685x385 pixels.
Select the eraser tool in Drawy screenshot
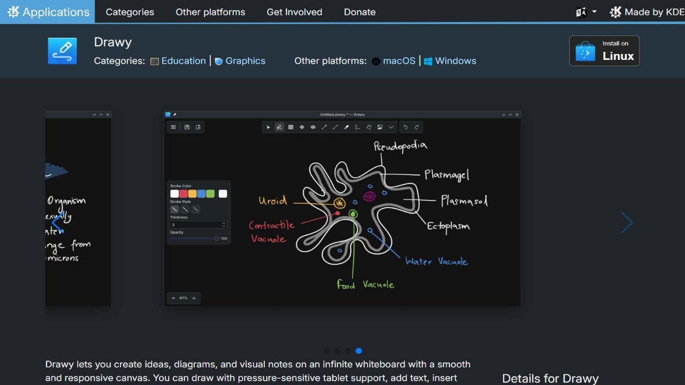pyautogui.click(x=346, y=127)
